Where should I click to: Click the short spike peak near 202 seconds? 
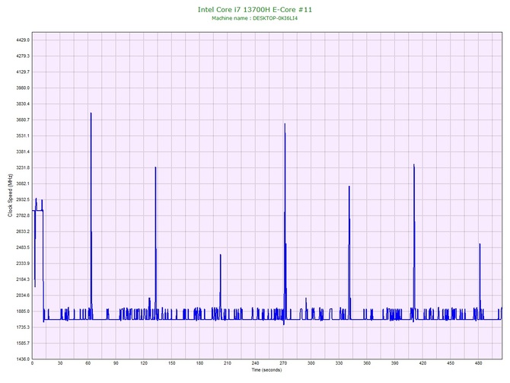point(221,255)
